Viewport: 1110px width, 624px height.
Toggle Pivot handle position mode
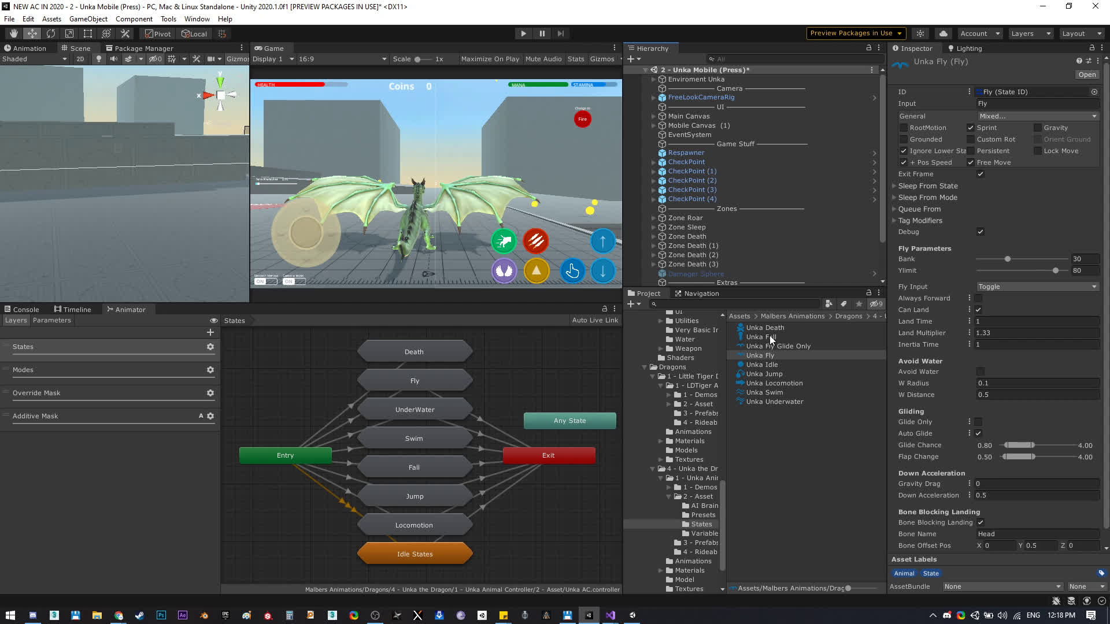tap(157, 33)
